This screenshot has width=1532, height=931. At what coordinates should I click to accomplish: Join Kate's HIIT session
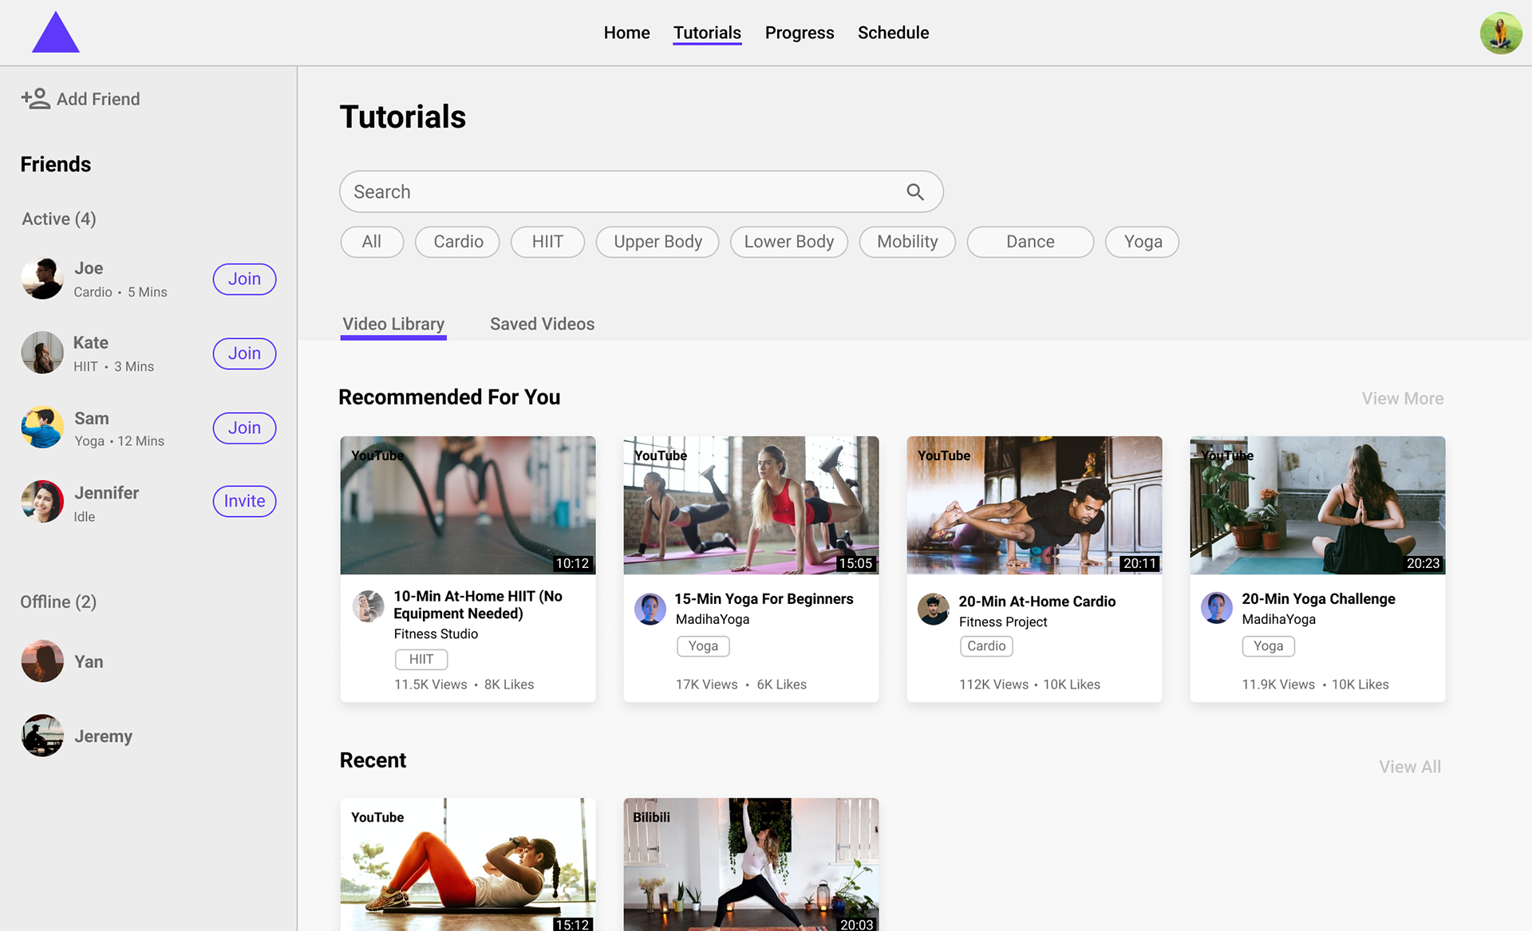(x=244, y=353)
